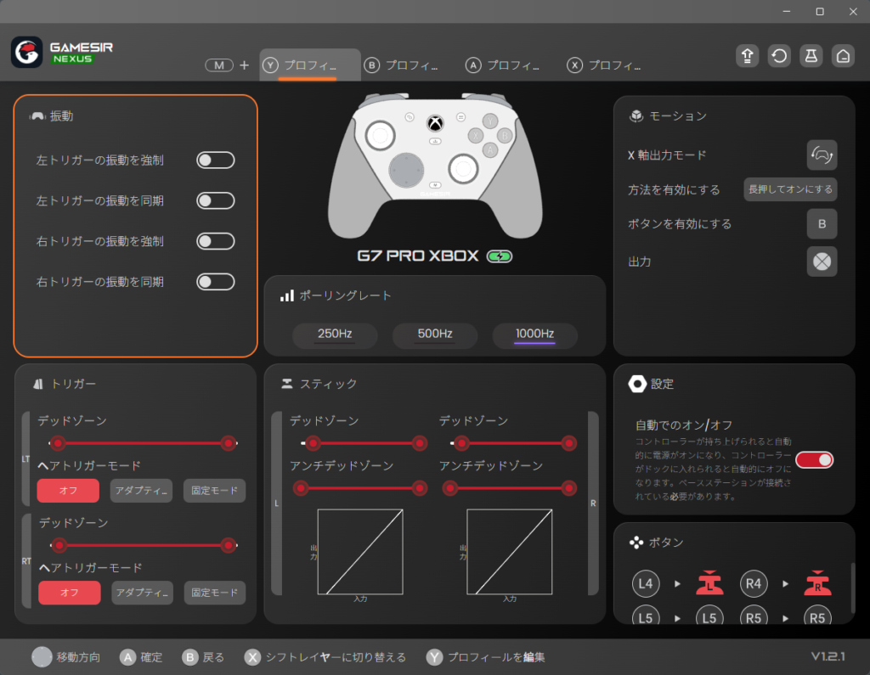
Task: Click the arrow next to R4 mapping
Action: click(786, 583)
